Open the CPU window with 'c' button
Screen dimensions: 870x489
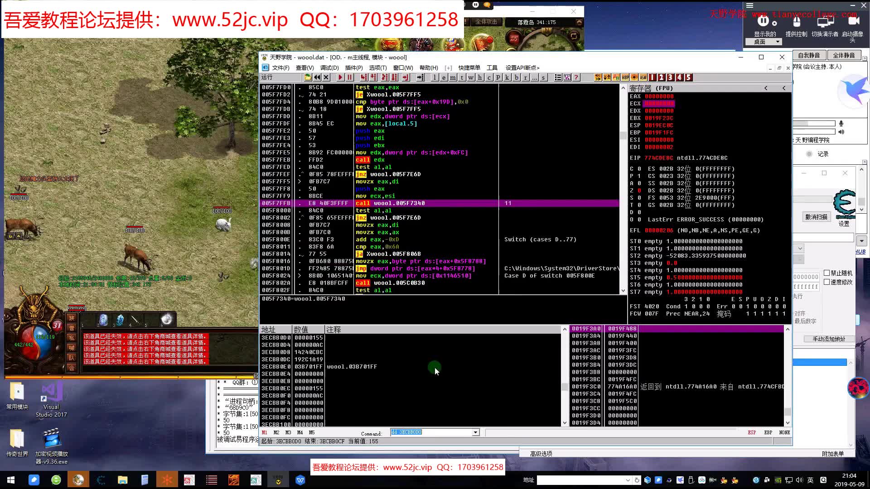(x=489, y=77)
